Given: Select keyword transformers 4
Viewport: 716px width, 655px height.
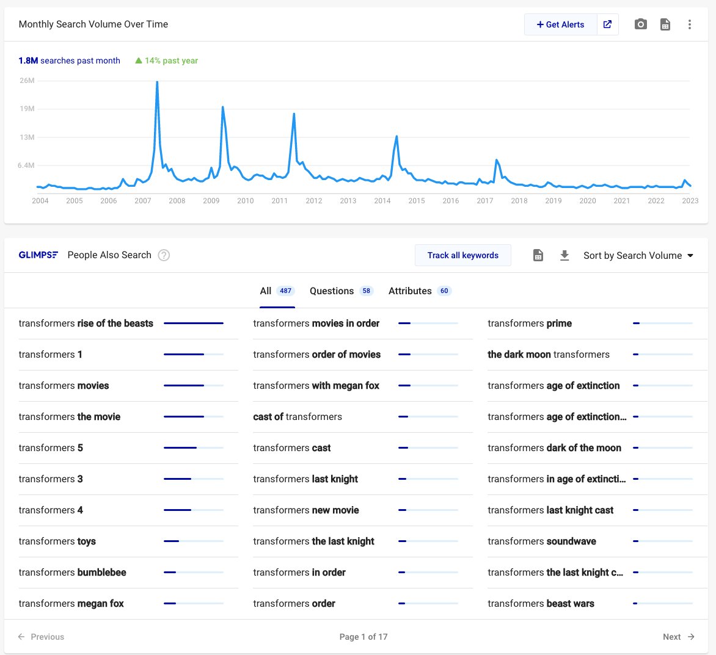Looking at the screenshot, I should tap(51, 510).
